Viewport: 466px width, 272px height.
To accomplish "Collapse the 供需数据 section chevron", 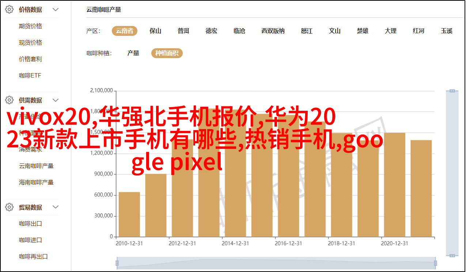I will tap(56, 100).
